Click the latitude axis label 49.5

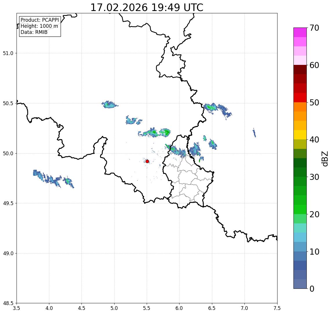8,203
